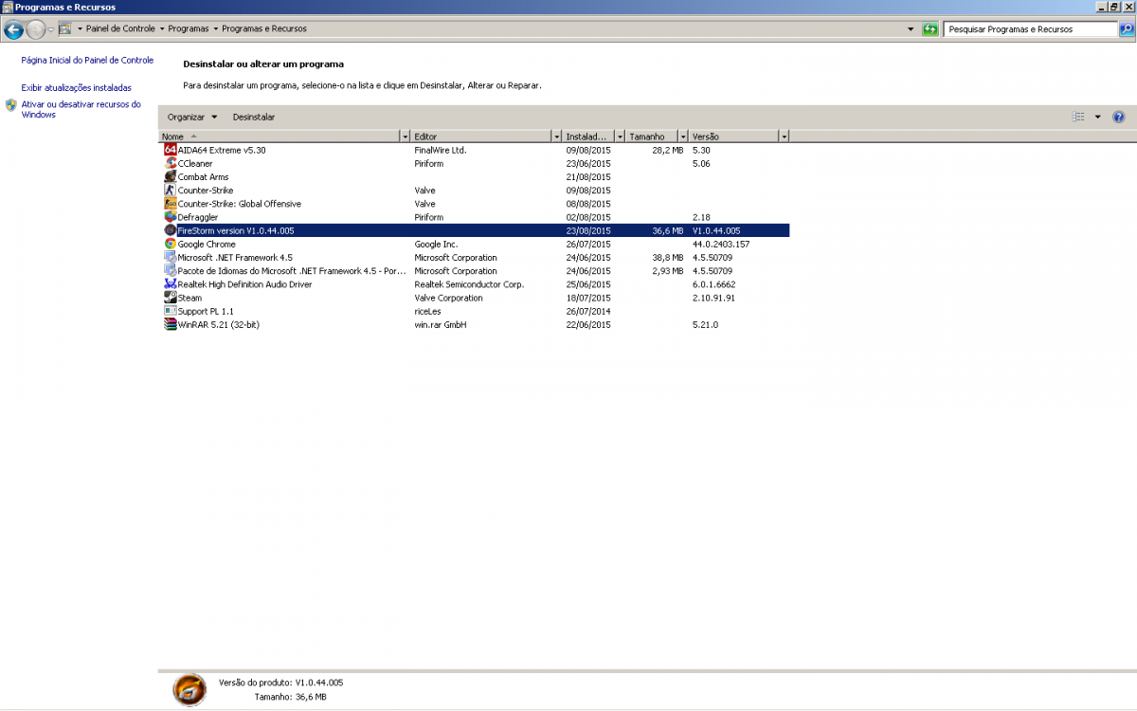Sort by the Nome column header

(x=280, y=137)
